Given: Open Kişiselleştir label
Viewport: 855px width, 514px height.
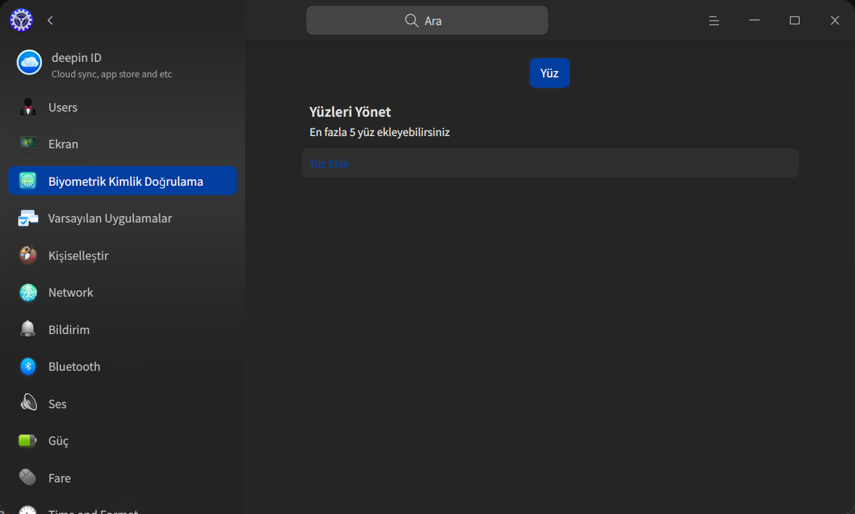Looking at the screenshot, I should (78, 255).
